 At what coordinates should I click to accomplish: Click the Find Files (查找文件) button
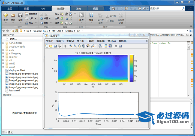pos(31,14)
